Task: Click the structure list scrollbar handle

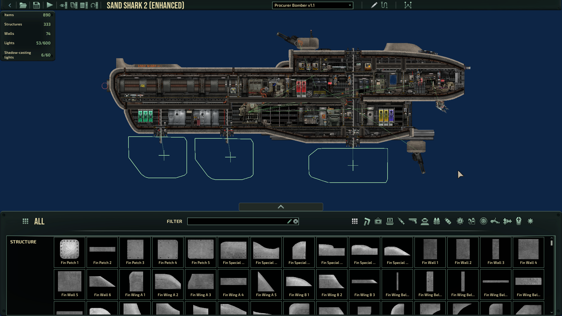Action: pos(551,243)
